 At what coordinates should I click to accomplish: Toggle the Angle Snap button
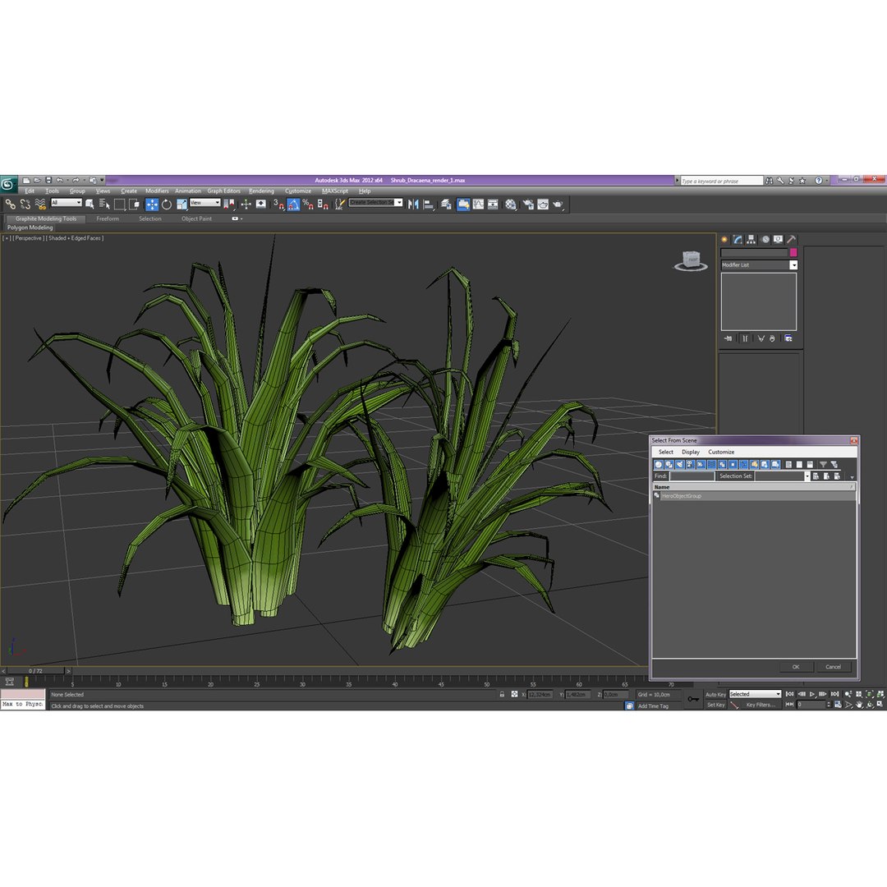pos(293,205)
